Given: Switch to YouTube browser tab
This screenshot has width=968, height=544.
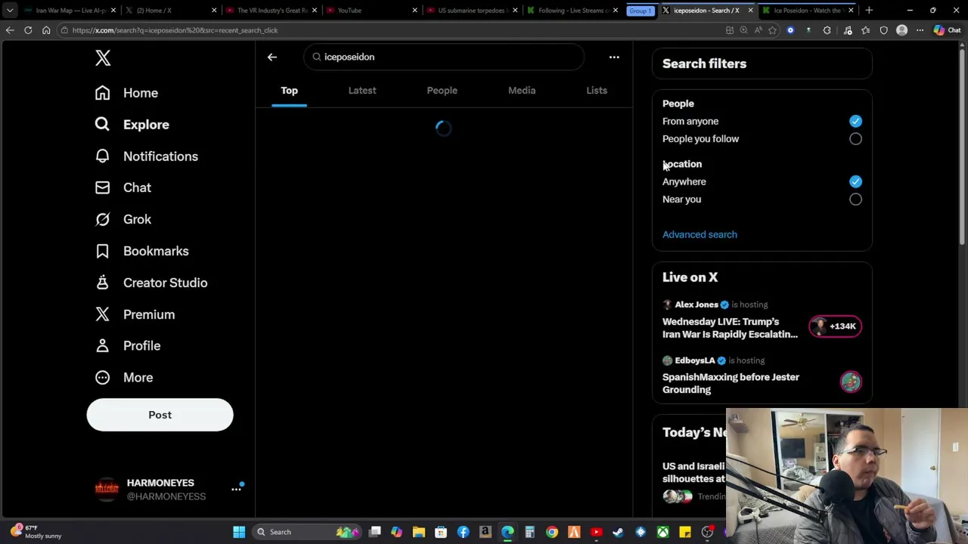Looking at the screenshot, I should [371, 11].
